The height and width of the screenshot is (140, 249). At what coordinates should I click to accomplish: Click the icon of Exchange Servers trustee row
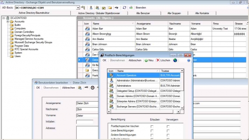(112, 107)
